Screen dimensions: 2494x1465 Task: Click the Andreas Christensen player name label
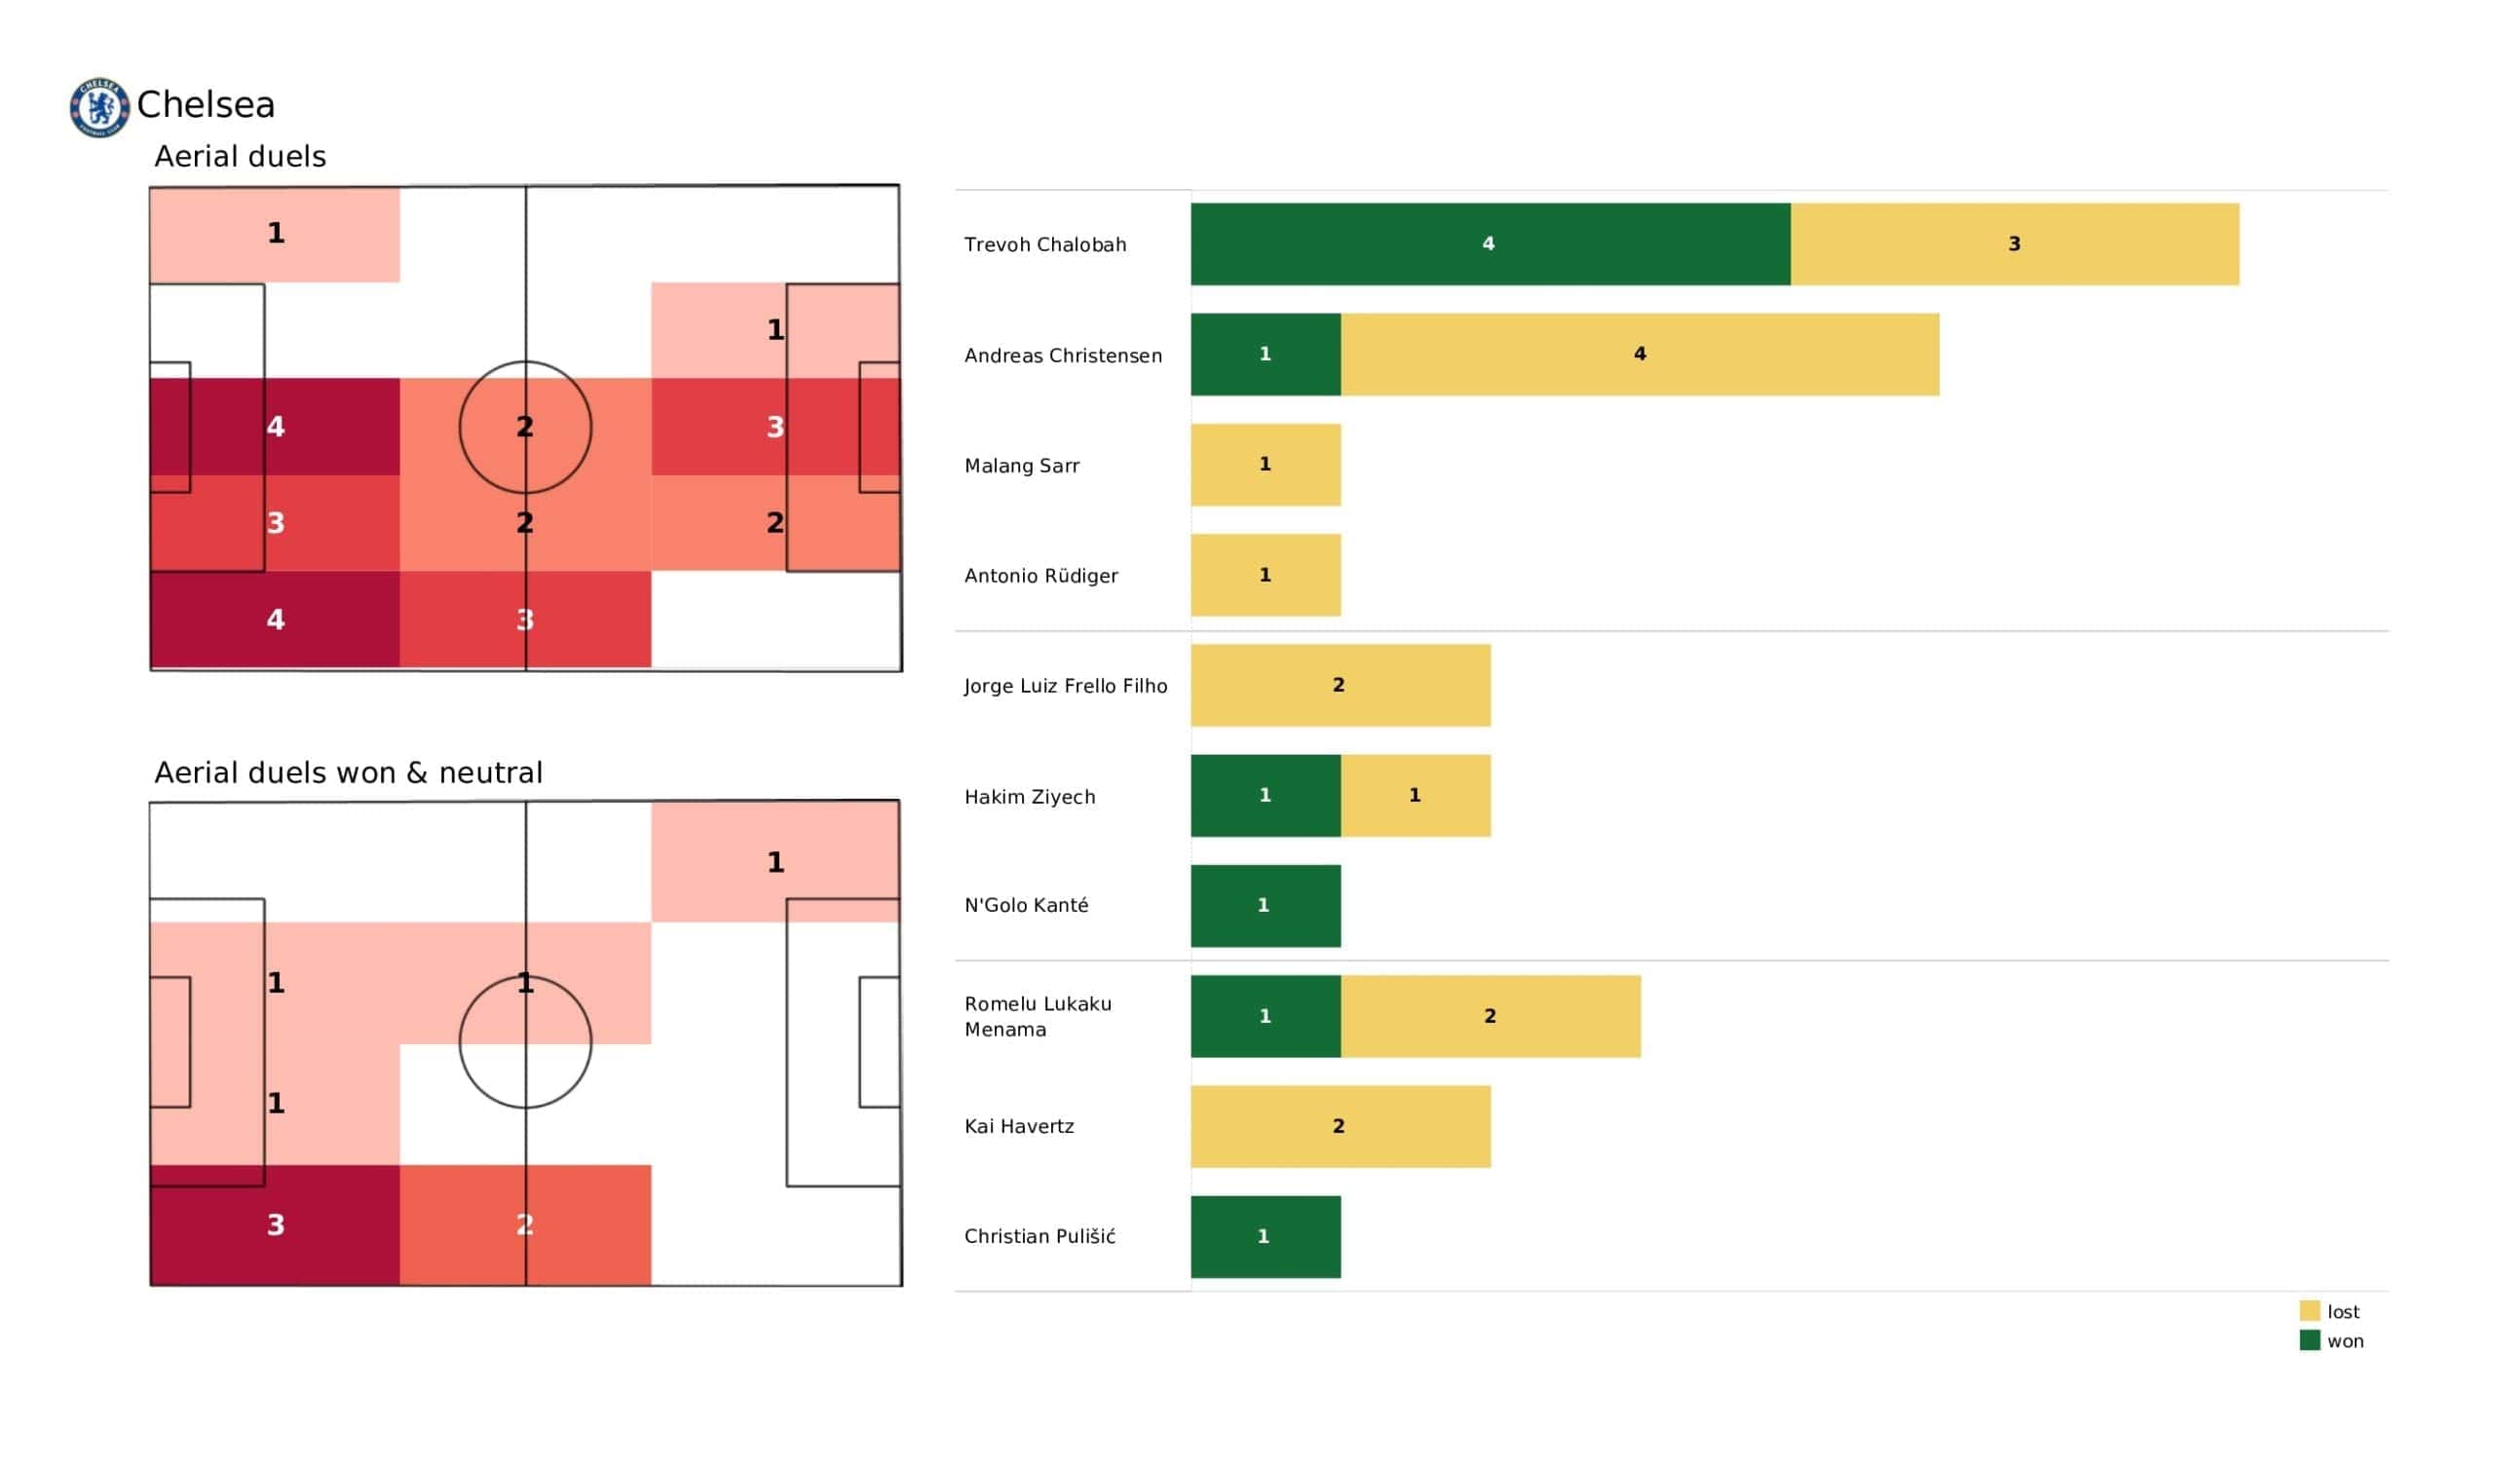pyautogui.click(x=1063, y=356)
